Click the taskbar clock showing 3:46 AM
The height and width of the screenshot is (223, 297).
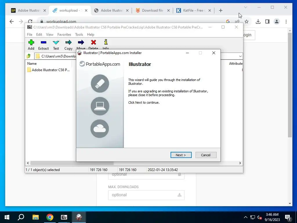pos(272,217)
